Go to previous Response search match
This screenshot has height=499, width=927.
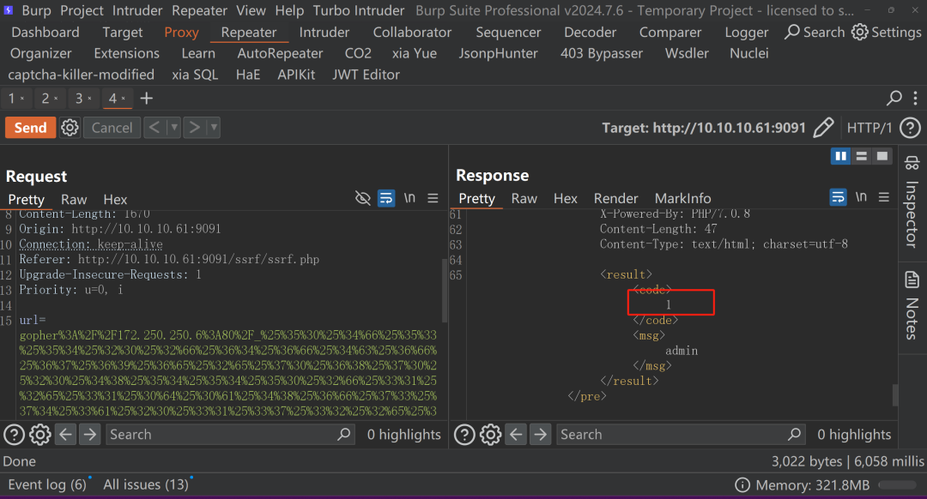(x=516, y=435)
